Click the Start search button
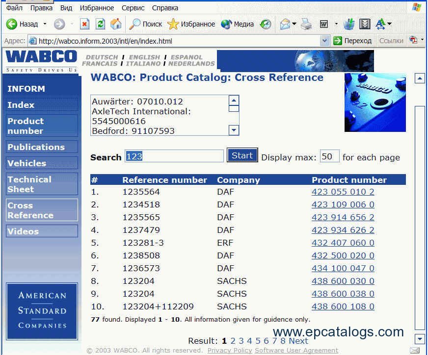Image resolution: width=428 pixels, height=355 pixels. (x=242, y=155)
